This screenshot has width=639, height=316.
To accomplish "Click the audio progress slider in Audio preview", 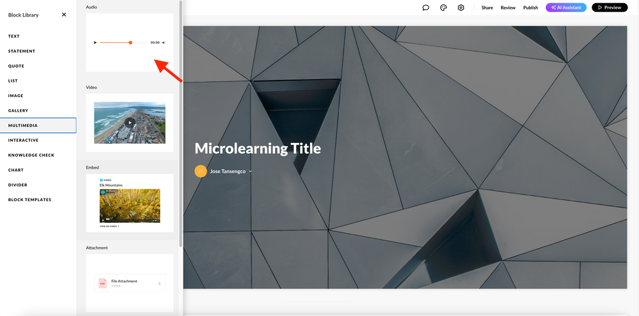I will pyautogui.click(x=124, y=42).
